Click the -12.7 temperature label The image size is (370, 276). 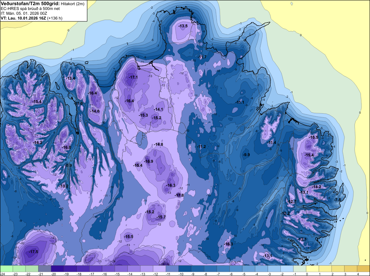coord(292,201)
